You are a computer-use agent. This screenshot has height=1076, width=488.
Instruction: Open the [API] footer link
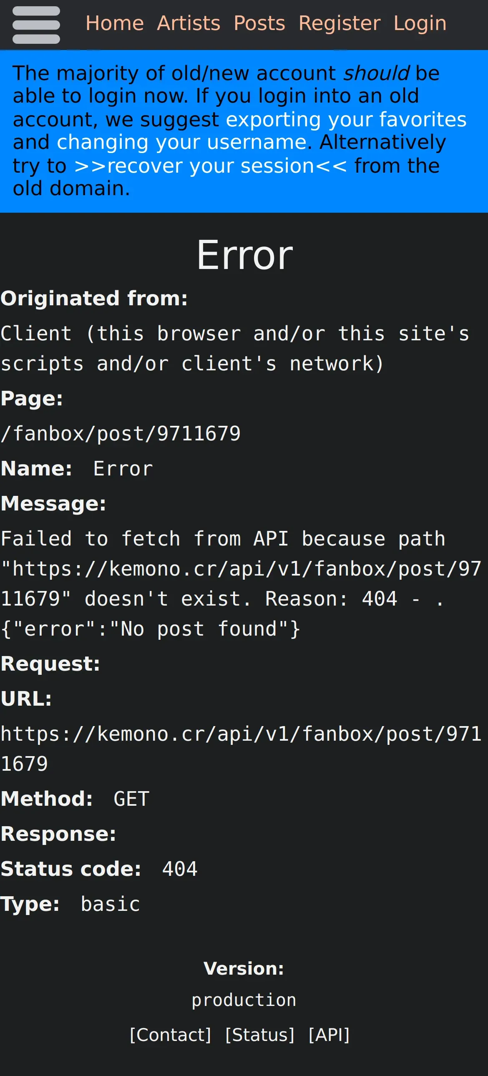coord(329,1035)
